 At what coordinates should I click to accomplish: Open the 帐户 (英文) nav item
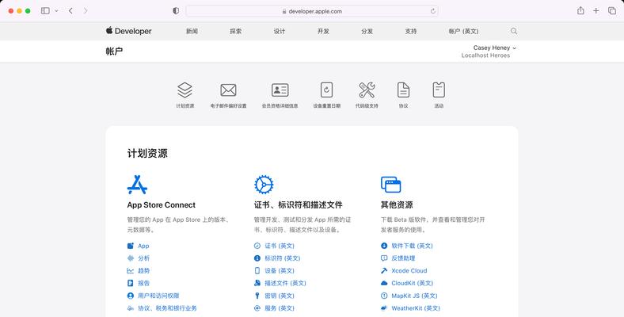point(463,31)
